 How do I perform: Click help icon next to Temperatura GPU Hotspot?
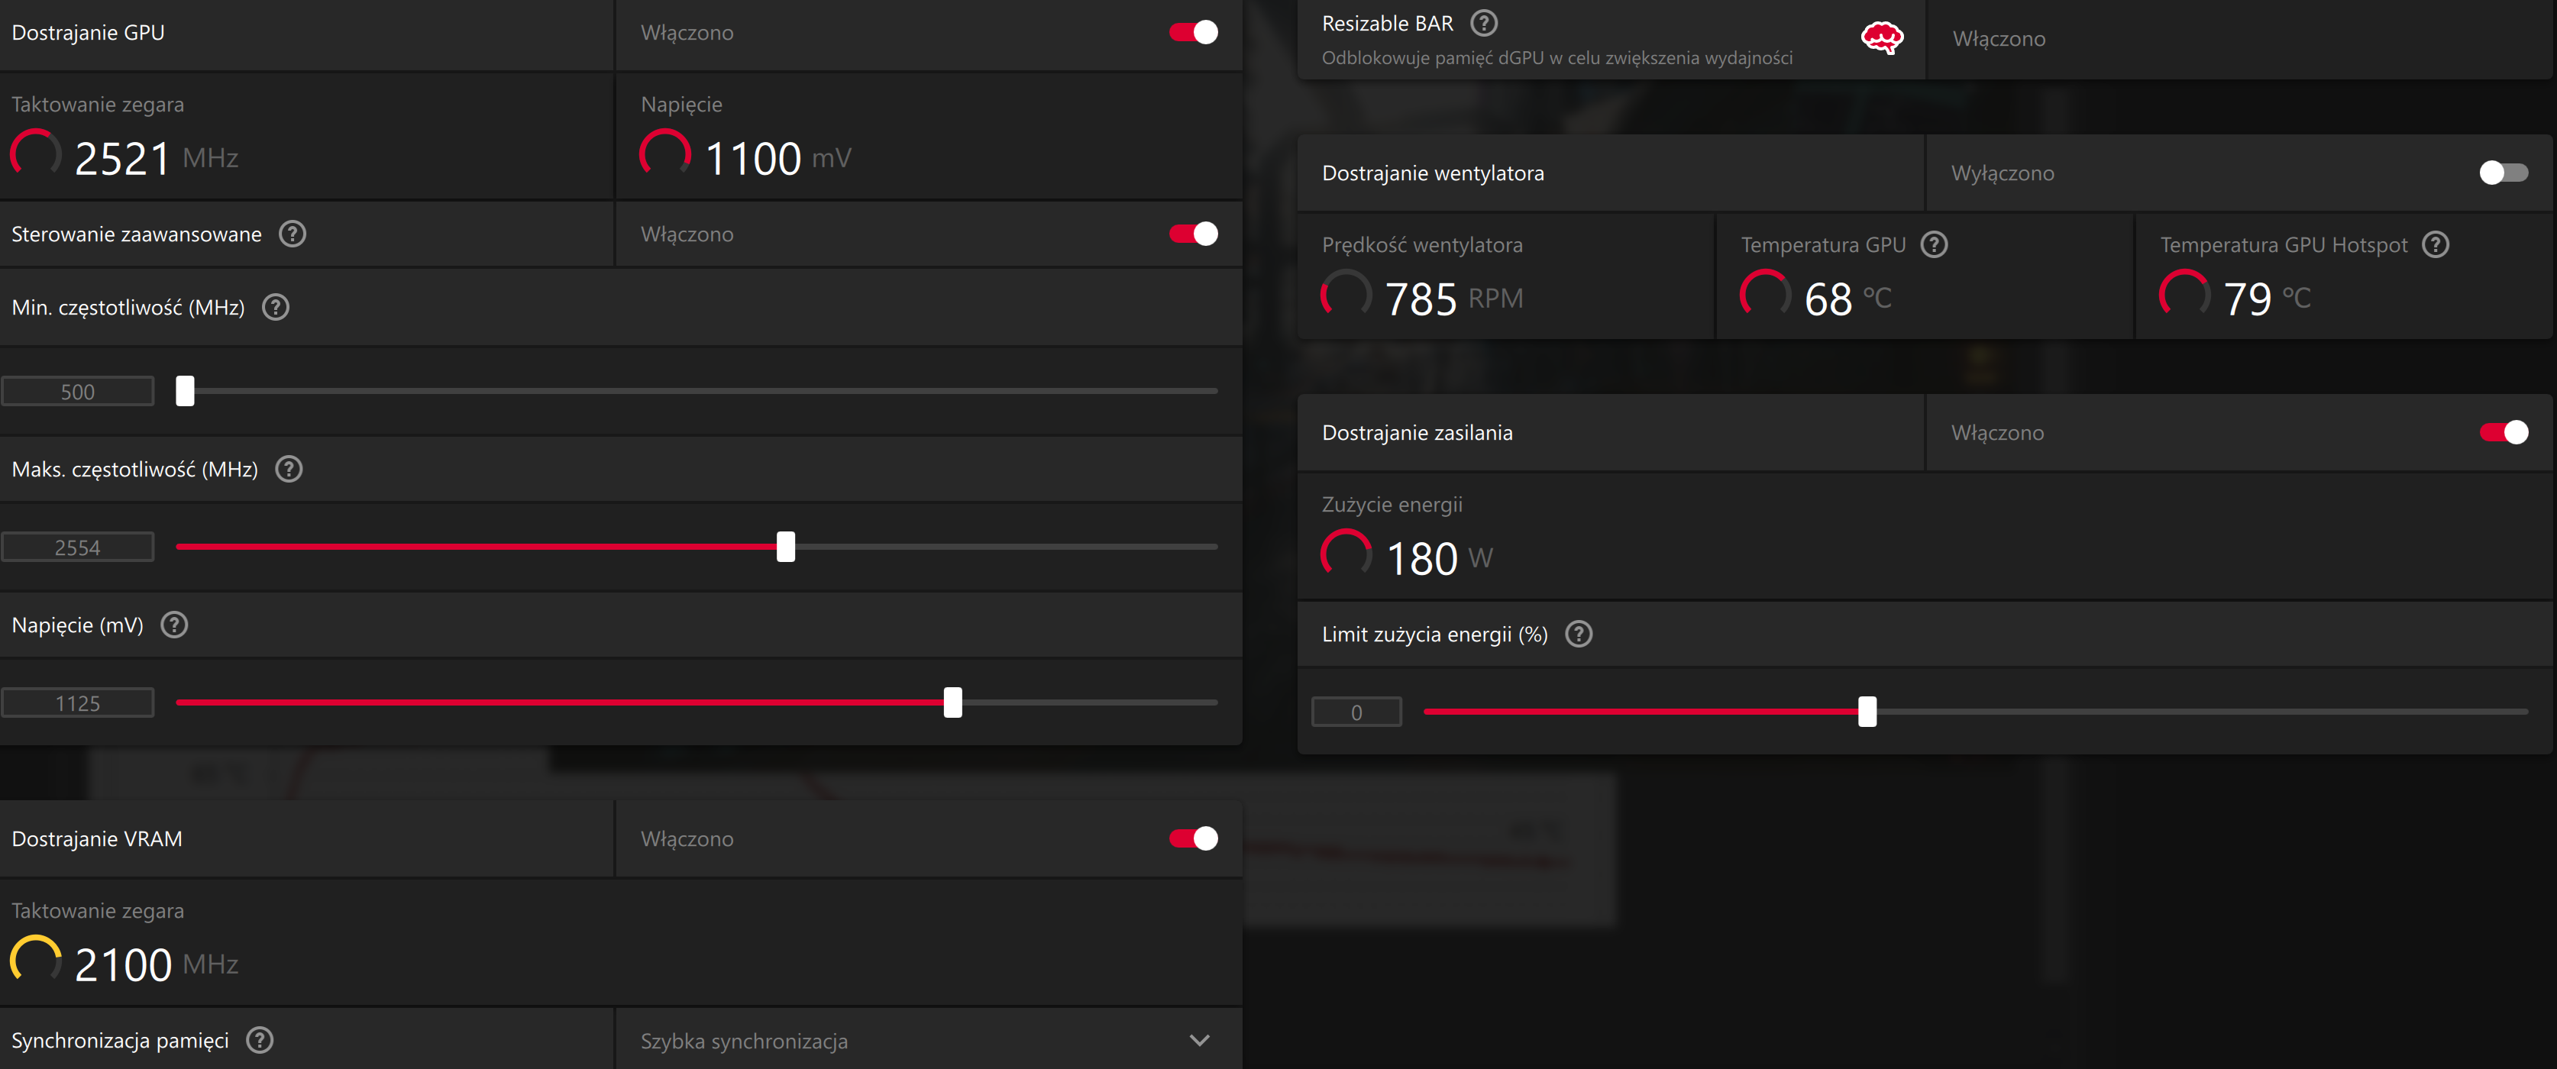coord(2435,244)
